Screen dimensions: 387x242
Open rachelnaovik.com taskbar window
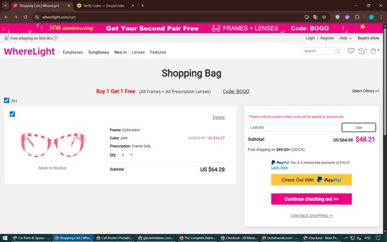pyautogui.click(x=281, y=238)
